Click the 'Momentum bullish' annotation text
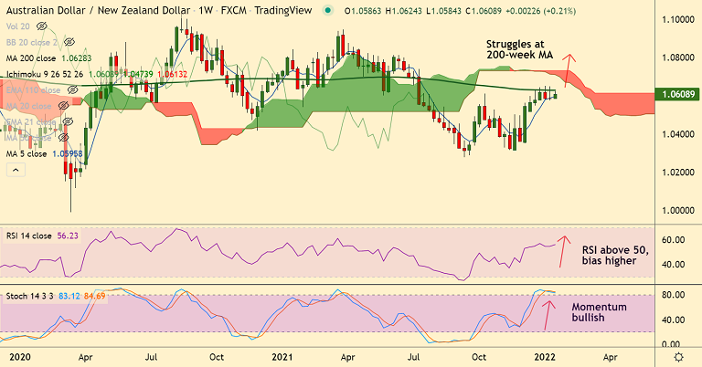 599,312
